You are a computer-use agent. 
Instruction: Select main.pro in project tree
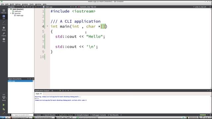[x=18, y=11]
